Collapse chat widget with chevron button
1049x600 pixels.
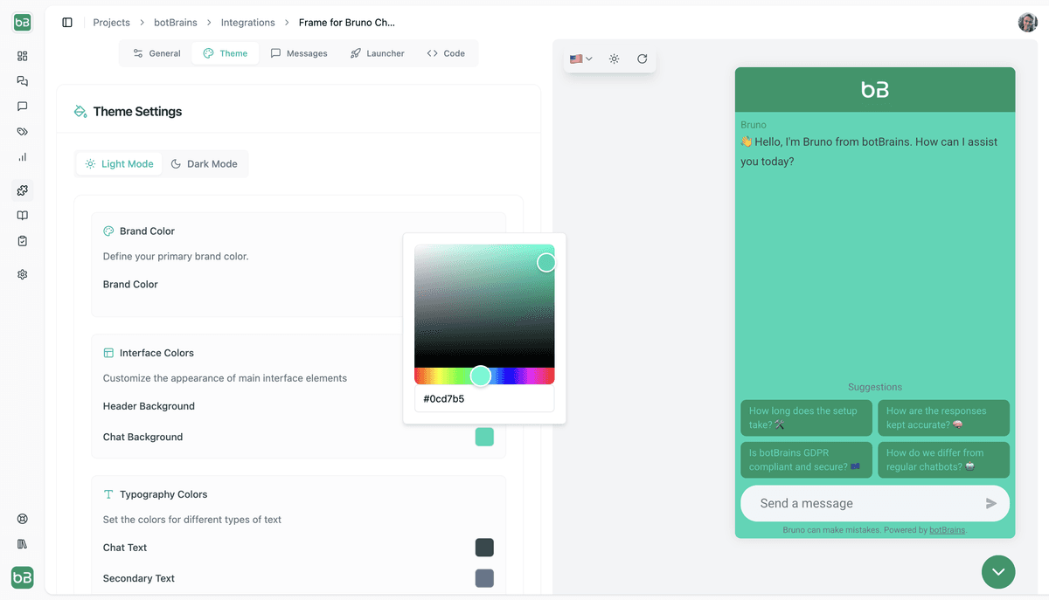point(998,572)
